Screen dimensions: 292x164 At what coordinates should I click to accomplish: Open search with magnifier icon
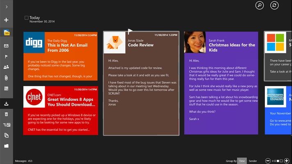[x=260, y=5]
